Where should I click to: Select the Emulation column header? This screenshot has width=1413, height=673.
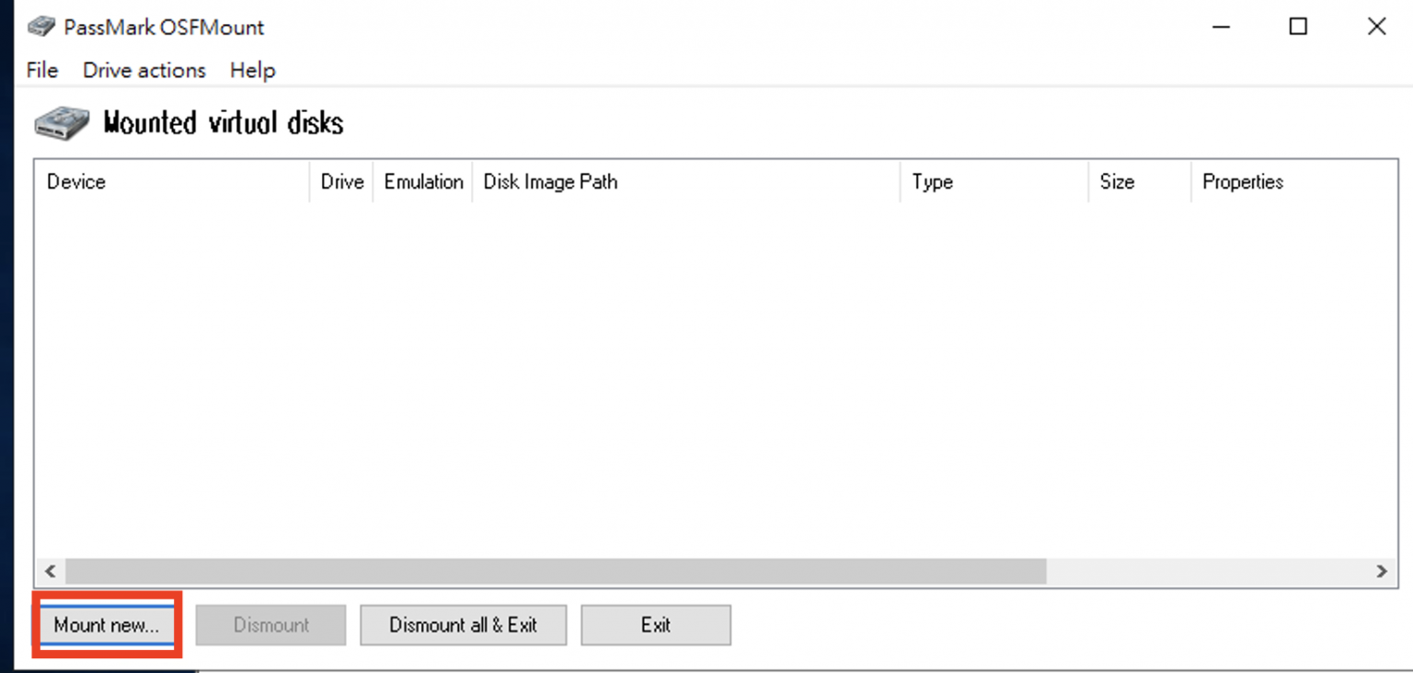click(x=423, y=182)
